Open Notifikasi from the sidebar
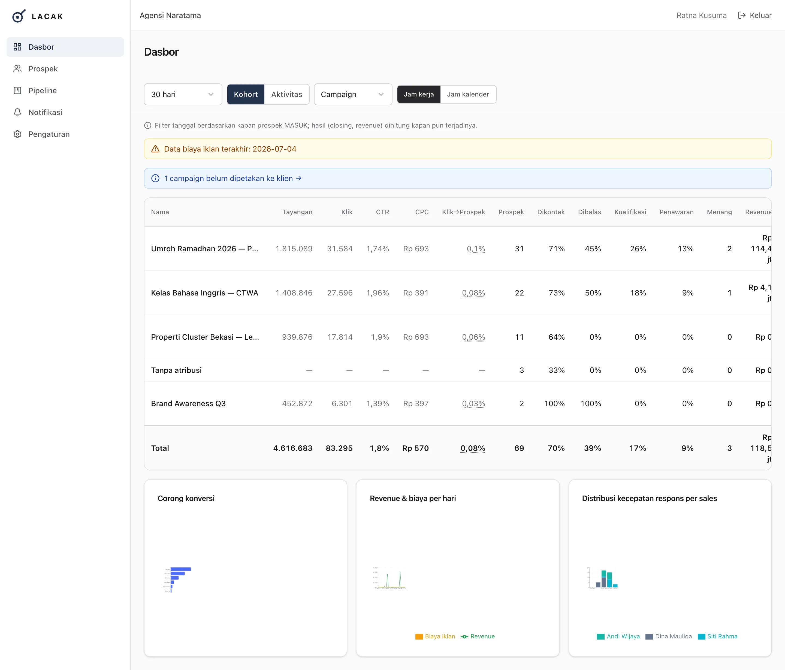 pos(65,112)
